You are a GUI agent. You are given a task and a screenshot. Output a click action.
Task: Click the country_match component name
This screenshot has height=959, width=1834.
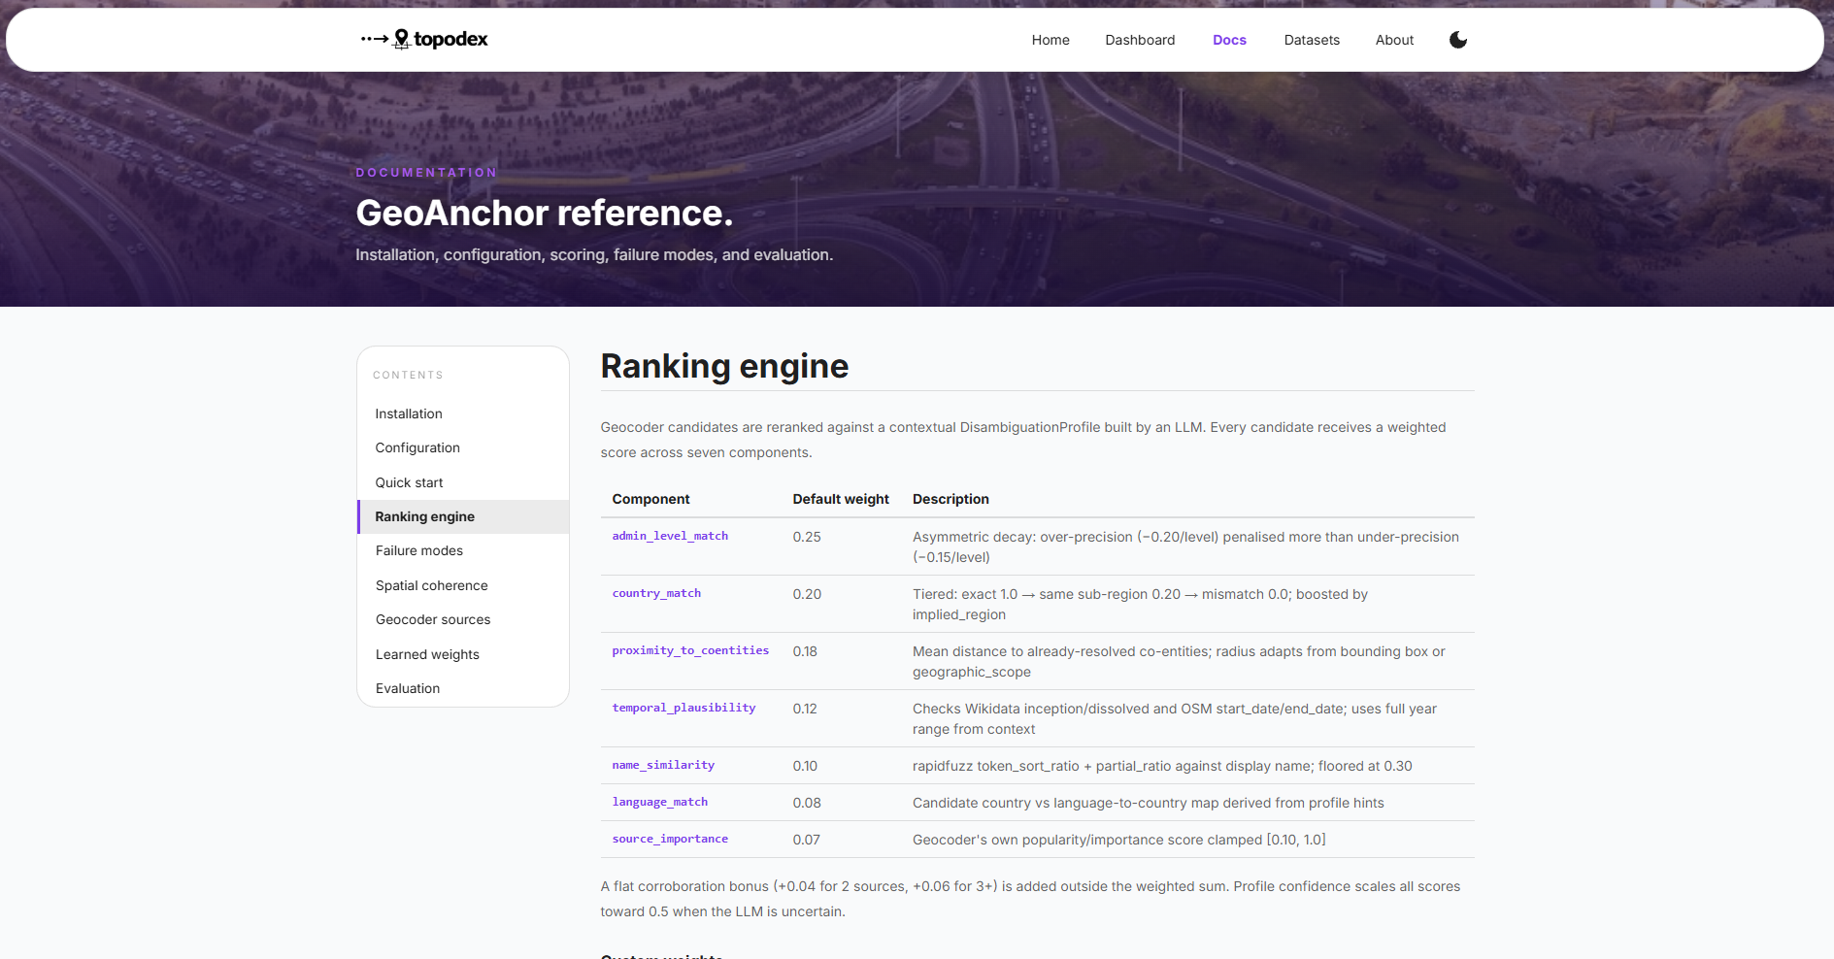656,593
